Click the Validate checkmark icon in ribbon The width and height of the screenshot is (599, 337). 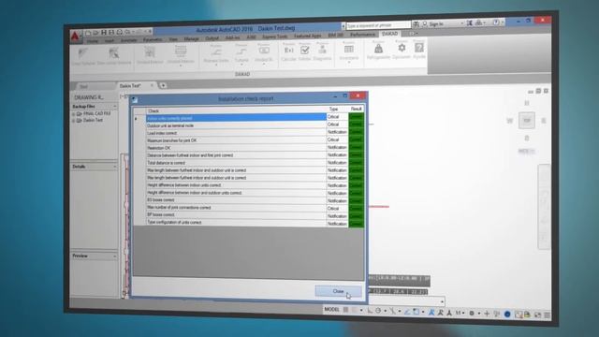pos(304,50)
